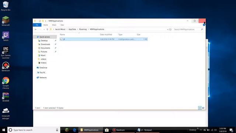The width and height of the screenshot is (236, 133).
Task: Click the network icon in system tray
Action: pos(212,130)
